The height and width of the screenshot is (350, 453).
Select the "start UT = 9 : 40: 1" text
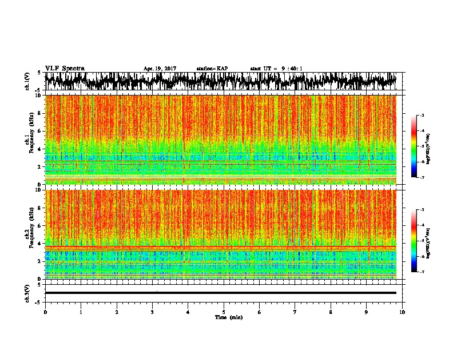point(276,69)
